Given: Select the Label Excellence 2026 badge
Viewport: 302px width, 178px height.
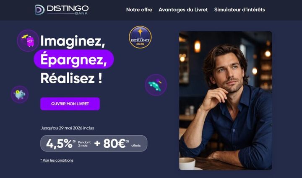Looking at the screenshot, I should pos(140,37).
